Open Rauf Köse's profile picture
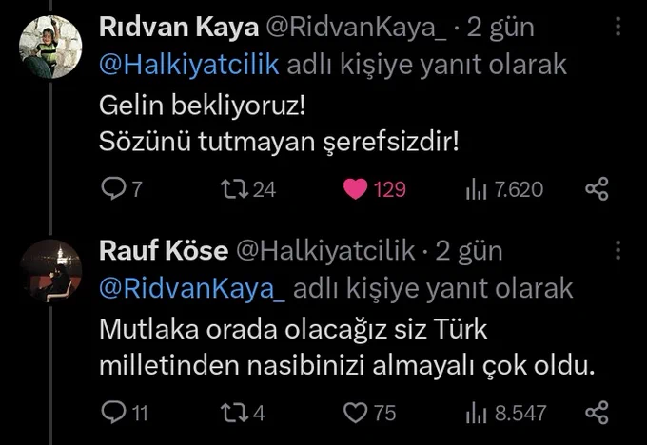 click(x=50, y=271)
